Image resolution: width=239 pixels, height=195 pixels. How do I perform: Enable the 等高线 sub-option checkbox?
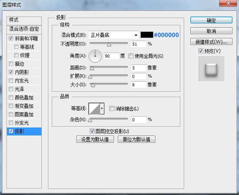(x=16, y=46)
